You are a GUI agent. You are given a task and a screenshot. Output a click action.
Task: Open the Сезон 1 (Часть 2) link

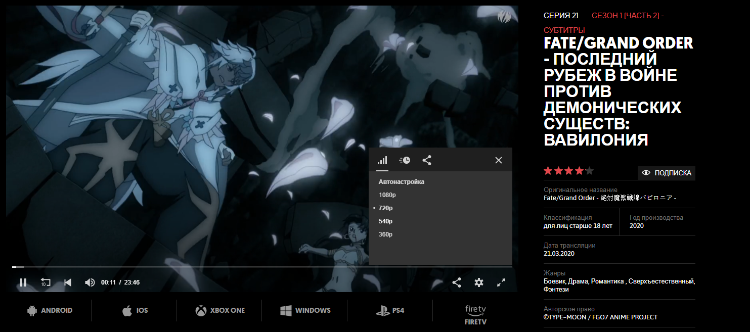[627, 16]
